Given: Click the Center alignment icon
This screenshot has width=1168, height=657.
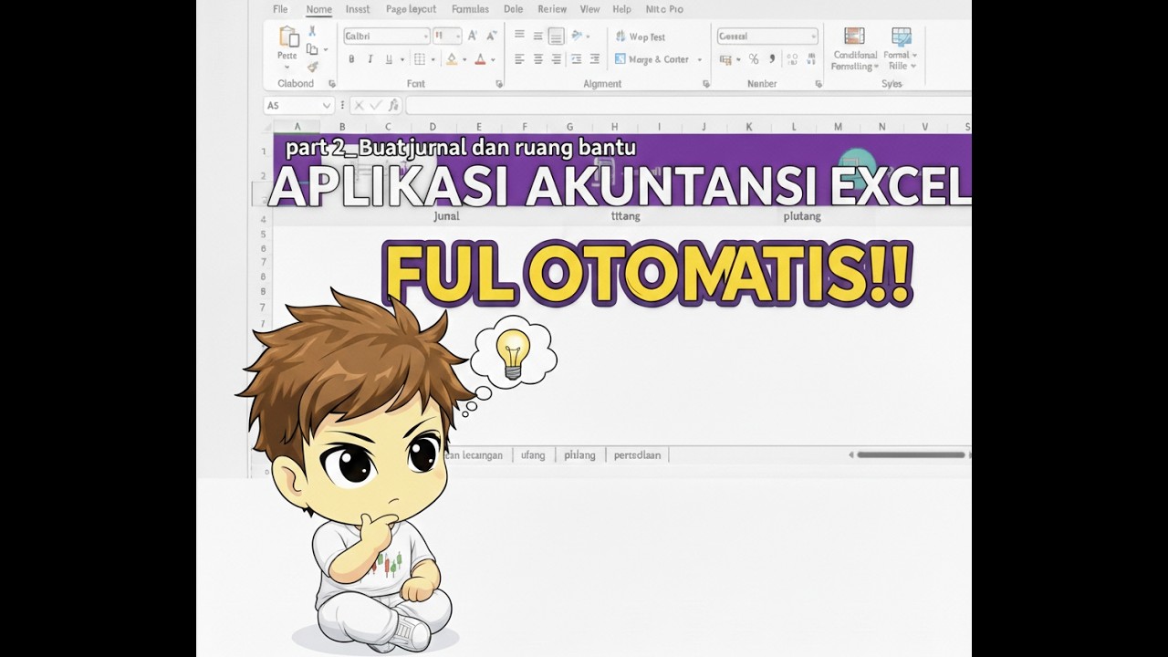Looking at the screenshot, I should click(537, 59).
